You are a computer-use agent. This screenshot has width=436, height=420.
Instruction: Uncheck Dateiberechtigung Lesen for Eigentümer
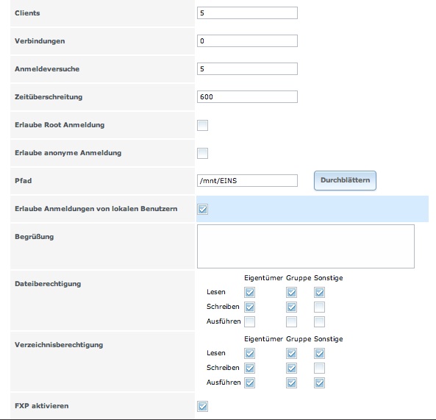[x=250, y=292]
